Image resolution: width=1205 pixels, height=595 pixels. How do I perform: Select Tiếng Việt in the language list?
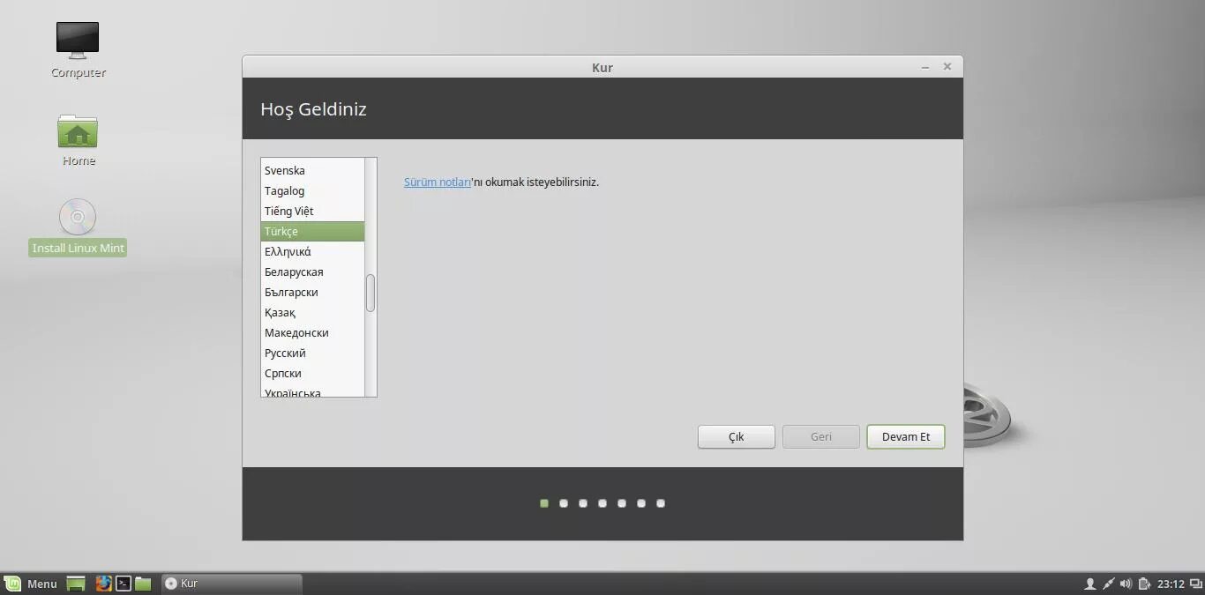(312, 211)
